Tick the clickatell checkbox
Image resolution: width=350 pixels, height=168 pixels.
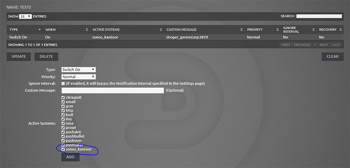[63, 97]
